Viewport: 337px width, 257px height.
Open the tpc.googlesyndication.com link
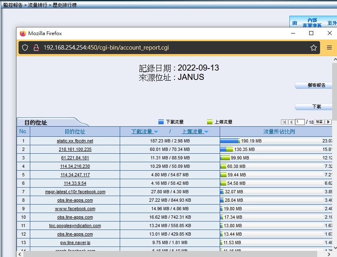click(75, 226)
